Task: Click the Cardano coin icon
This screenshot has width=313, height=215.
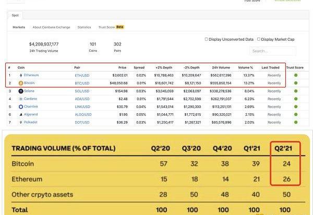Action: (x=21, y=99)
